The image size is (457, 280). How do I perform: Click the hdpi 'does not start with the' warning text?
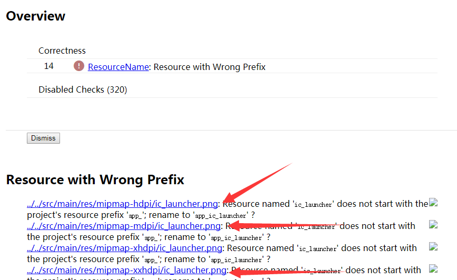click(x=382, y=204)
